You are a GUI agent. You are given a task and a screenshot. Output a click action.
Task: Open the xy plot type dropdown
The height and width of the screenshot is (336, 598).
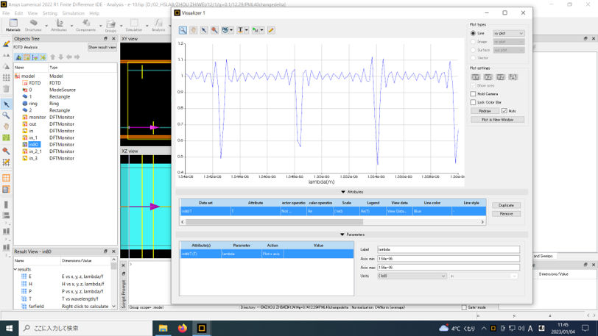509,33
